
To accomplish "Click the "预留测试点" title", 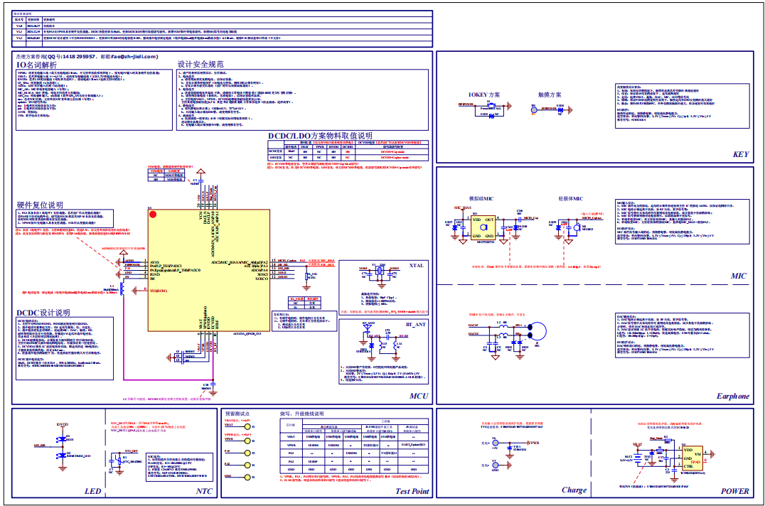I will pos(237,414).
